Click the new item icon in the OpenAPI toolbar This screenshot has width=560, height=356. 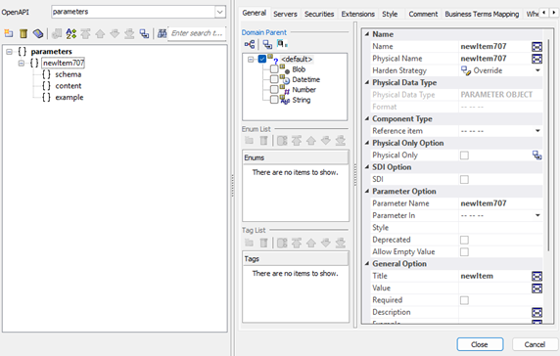(9, 33)
